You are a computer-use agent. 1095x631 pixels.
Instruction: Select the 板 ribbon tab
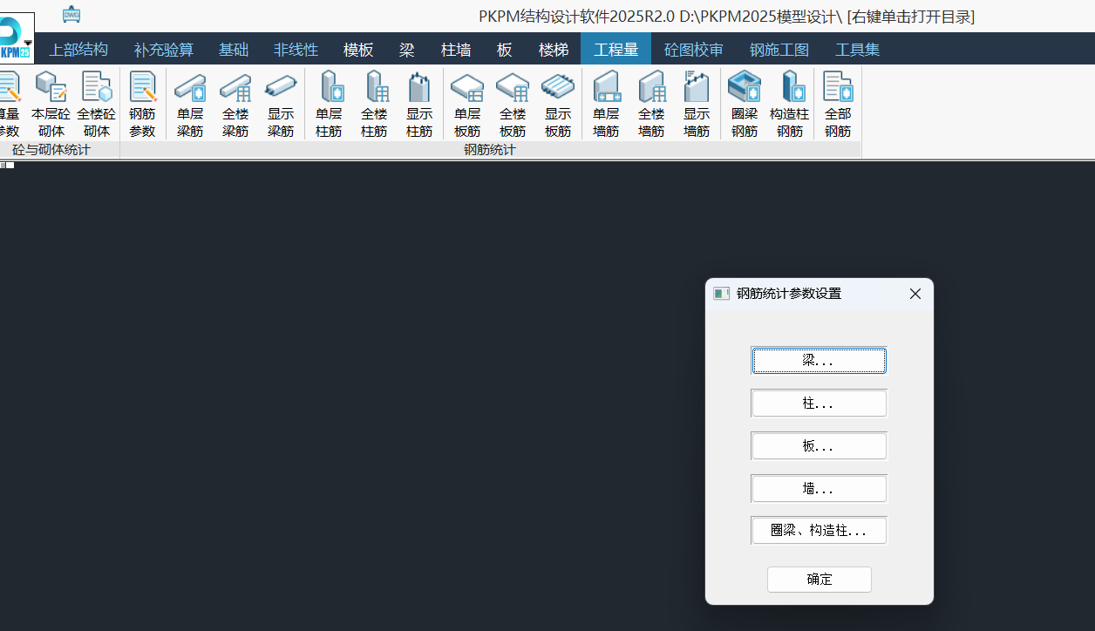[505, 50]
